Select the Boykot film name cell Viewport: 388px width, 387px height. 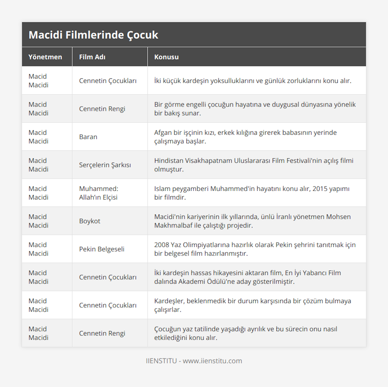click(x=90, y=221)
